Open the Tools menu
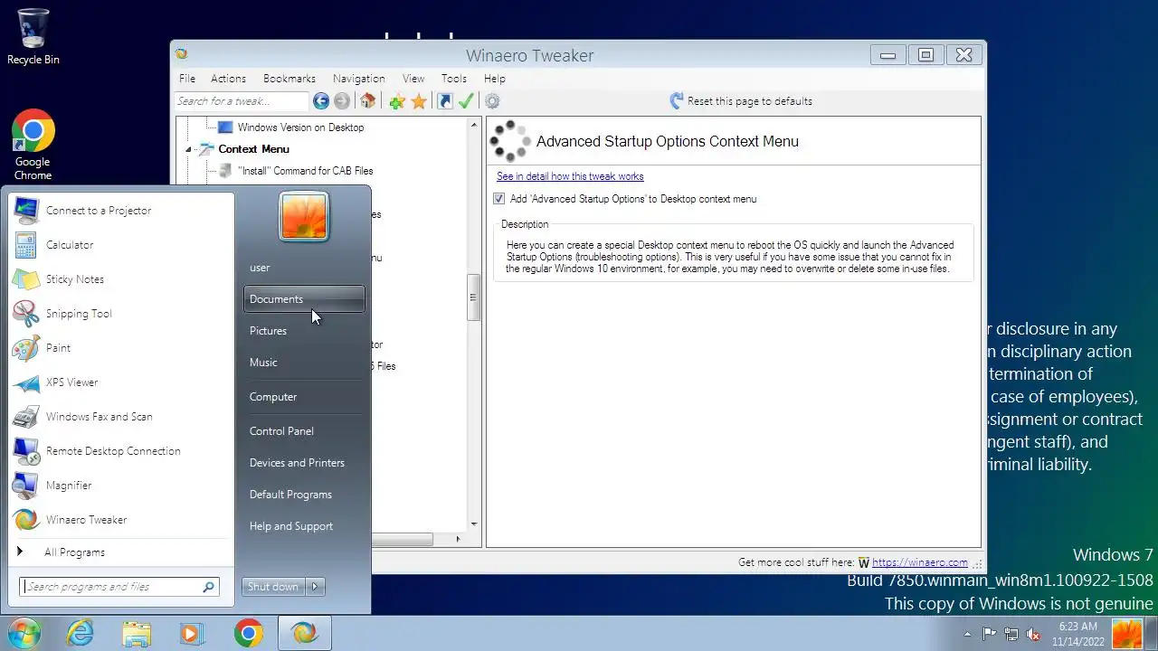The image size is (1158, 651). pyautogui.click(x=454, y=79)
